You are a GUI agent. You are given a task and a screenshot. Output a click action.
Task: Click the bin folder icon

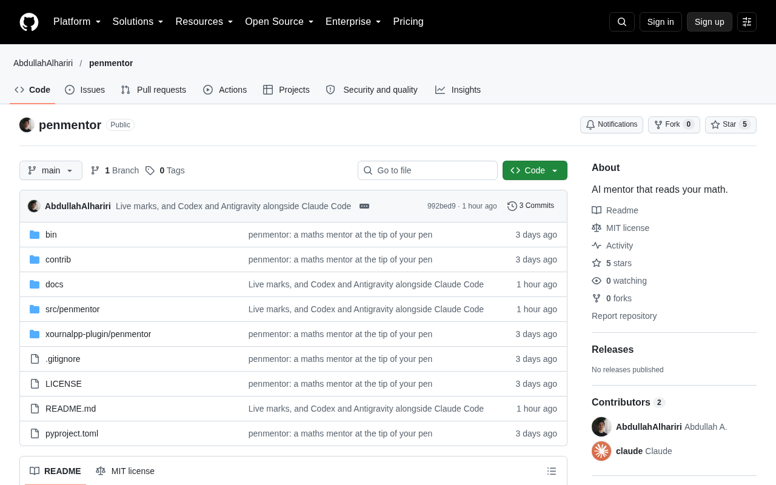(x=35, y=235)
